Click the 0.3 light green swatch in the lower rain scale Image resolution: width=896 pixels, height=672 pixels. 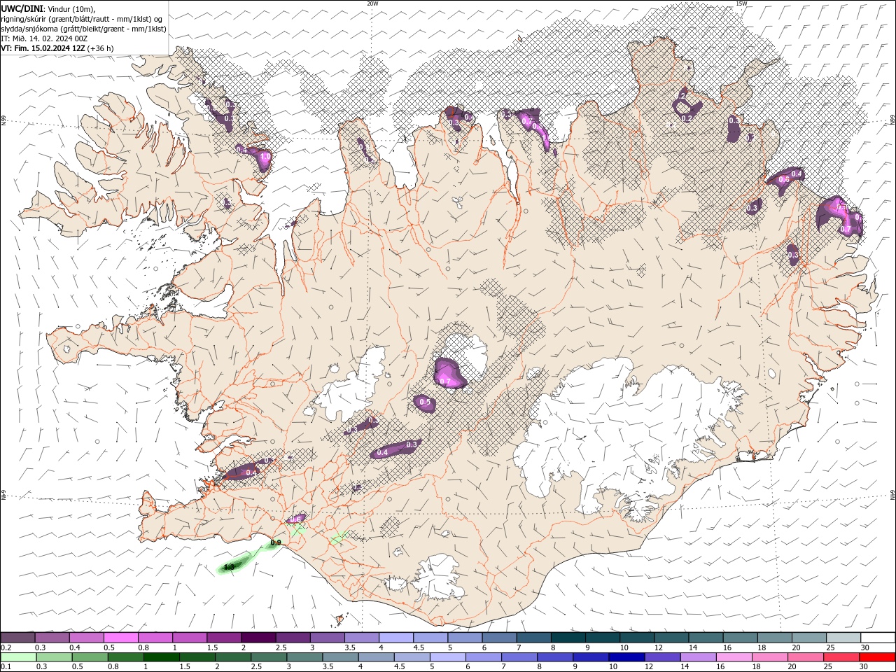click(53, 657)
